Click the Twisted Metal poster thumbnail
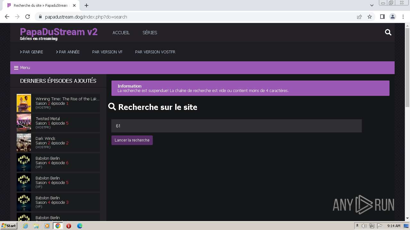Screen dimensions: 410x230 (24, 123)
